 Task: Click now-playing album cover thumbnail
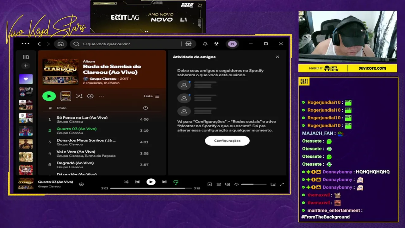(x=26, y=184)
